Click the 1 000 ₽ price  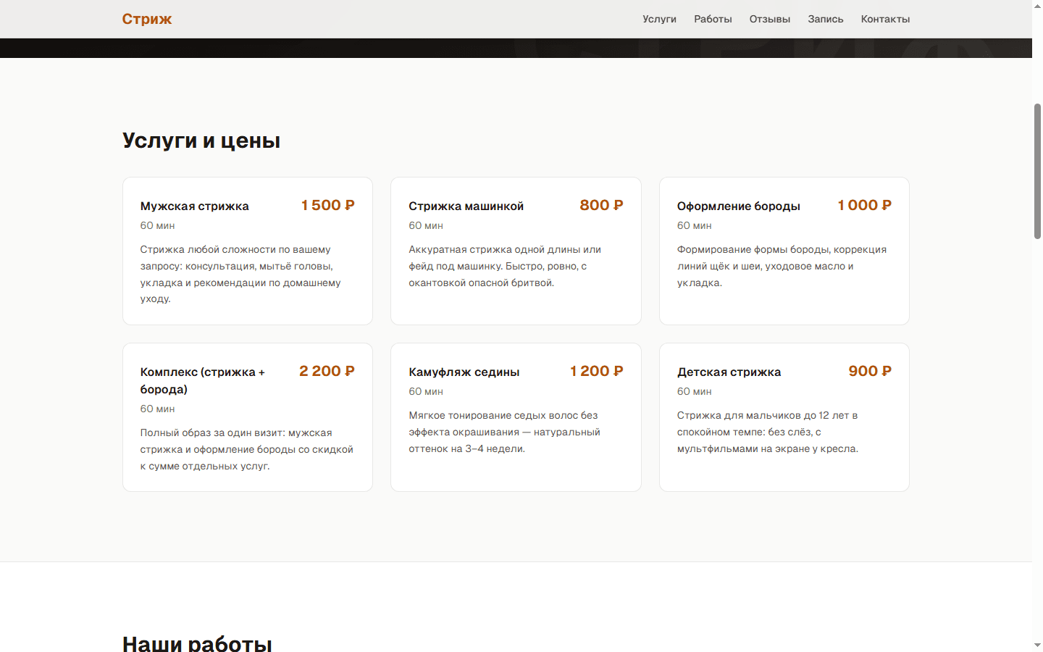click(x=865, y=205)
